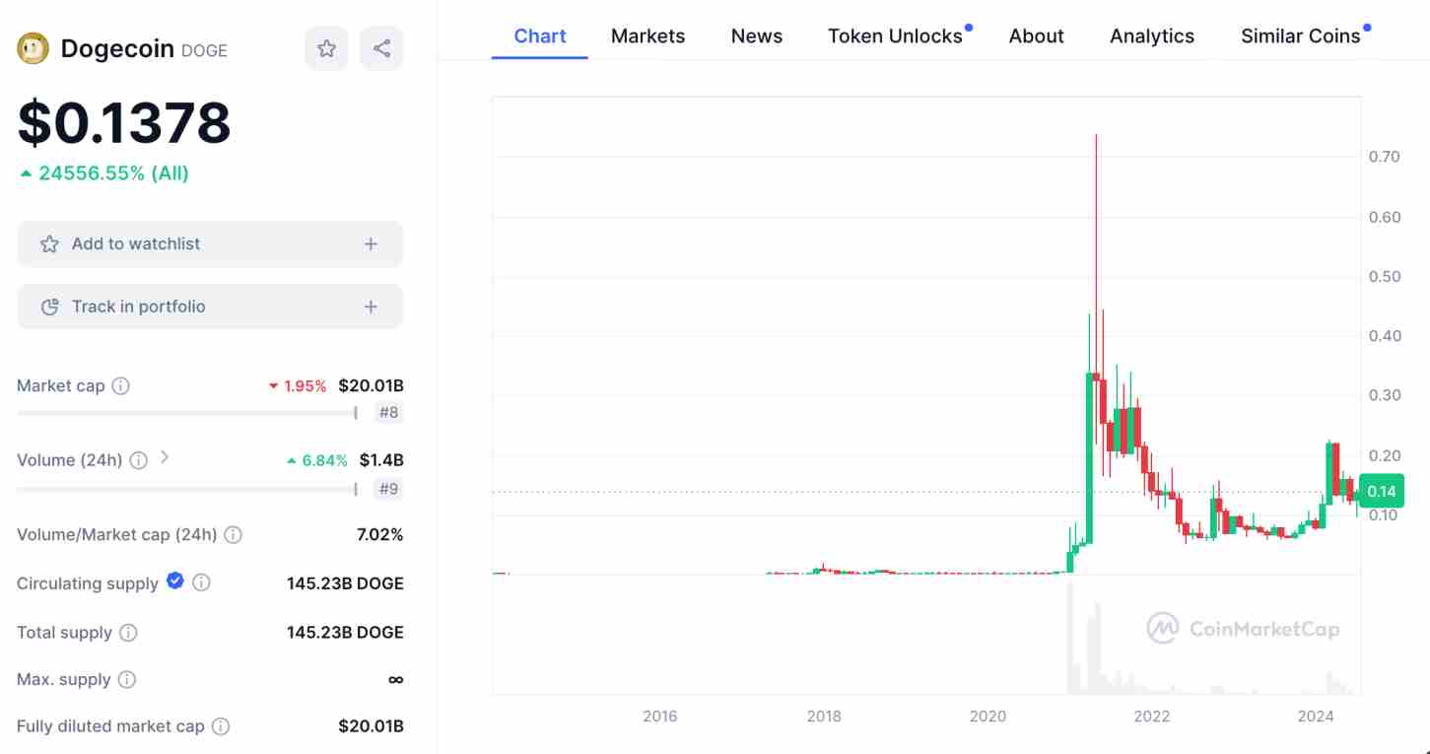Show Volume (24h) info icon
Viewport: 1430px width, 754px height.
(139, 460)
